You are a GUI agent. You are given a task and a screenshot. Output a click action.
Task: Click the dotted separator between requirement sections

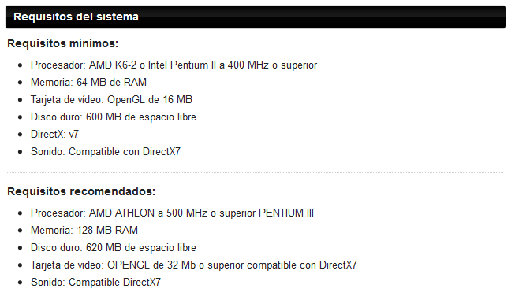tap(256, 172)
